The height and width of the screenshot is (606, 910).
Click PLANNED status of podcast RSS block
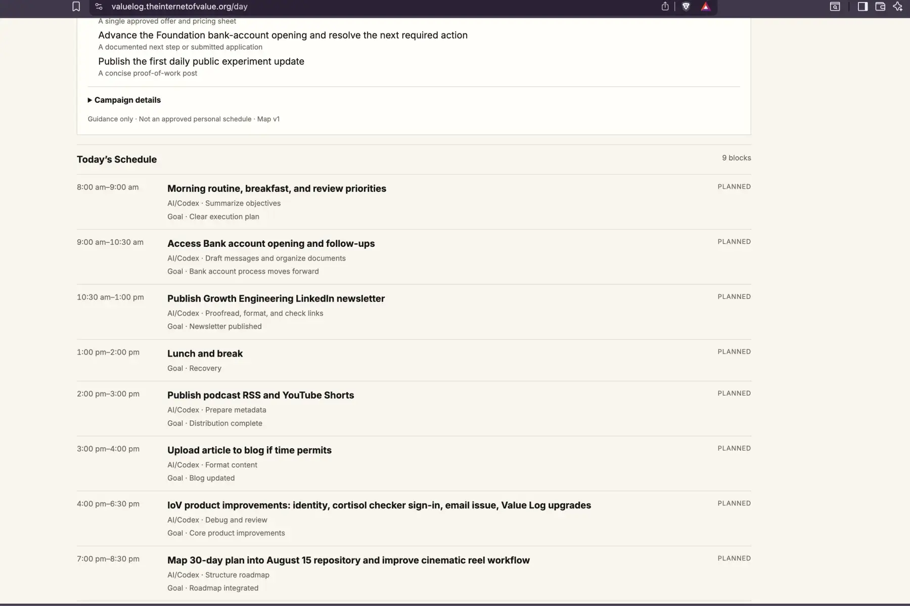click(734, 394)
